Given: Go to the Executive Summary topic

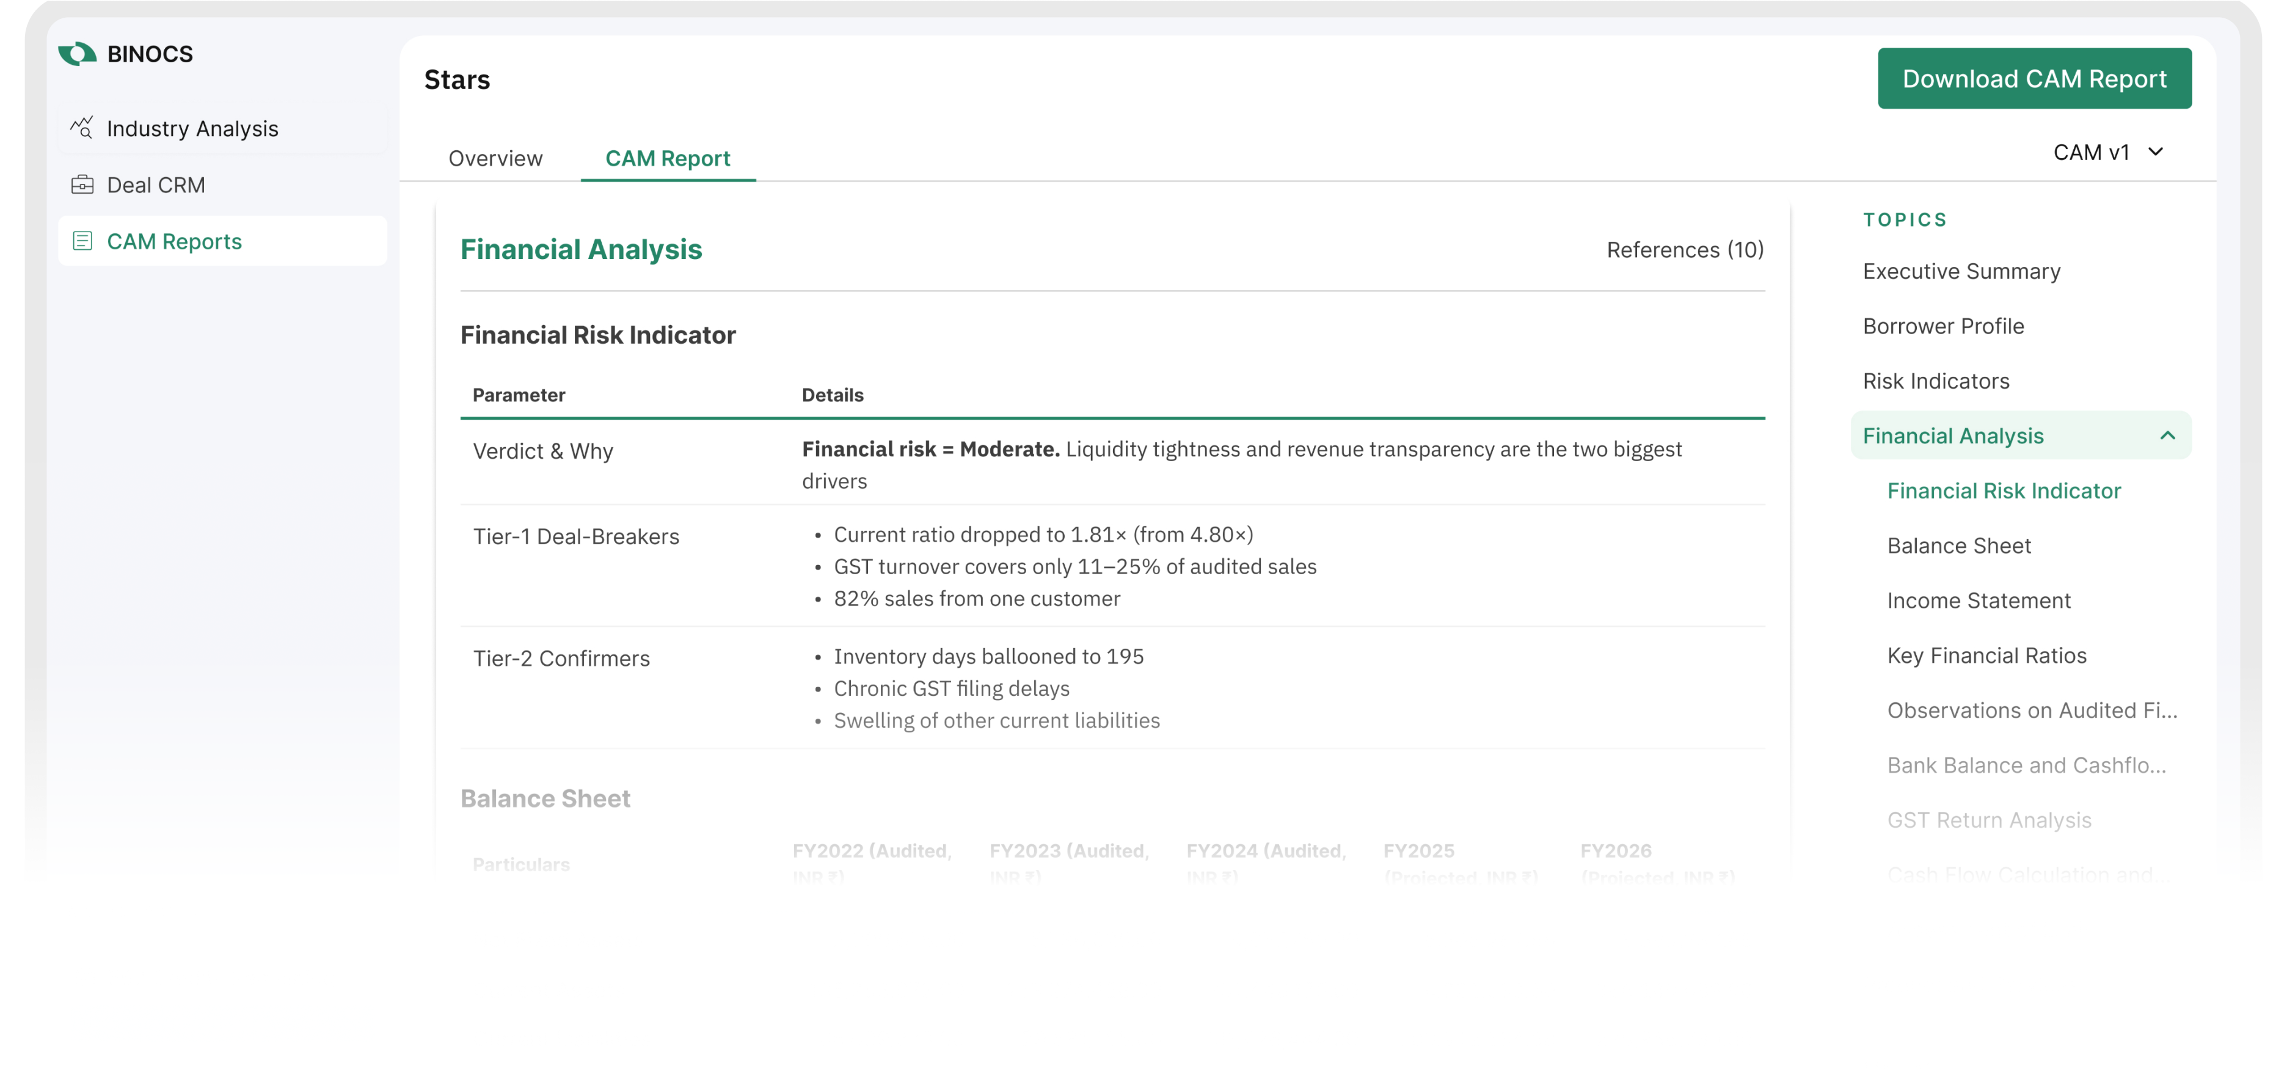Looking at the screenshot, I should (1961, 272).
